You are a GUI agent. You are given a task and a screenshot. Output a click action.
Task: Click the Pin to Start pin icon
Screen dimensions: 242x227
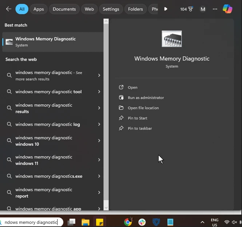coord(121,118)
